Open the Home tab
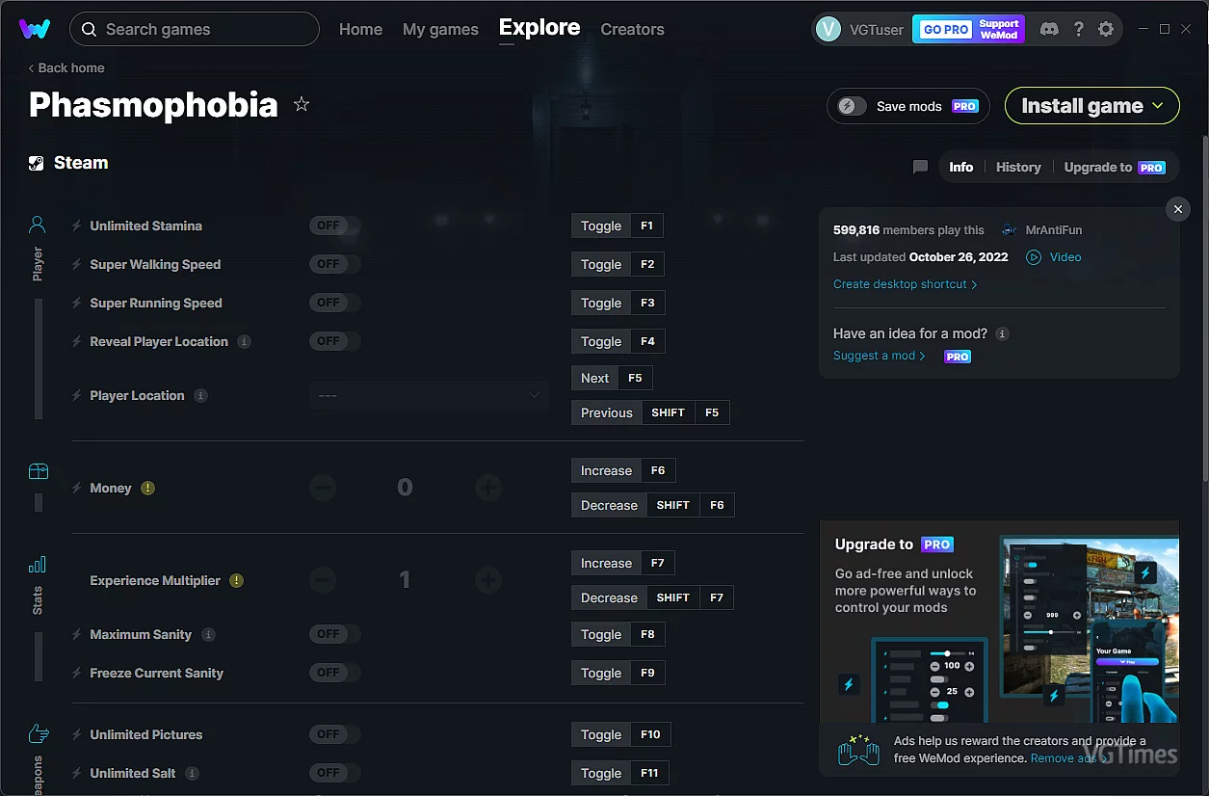 (x=360, y=29)
